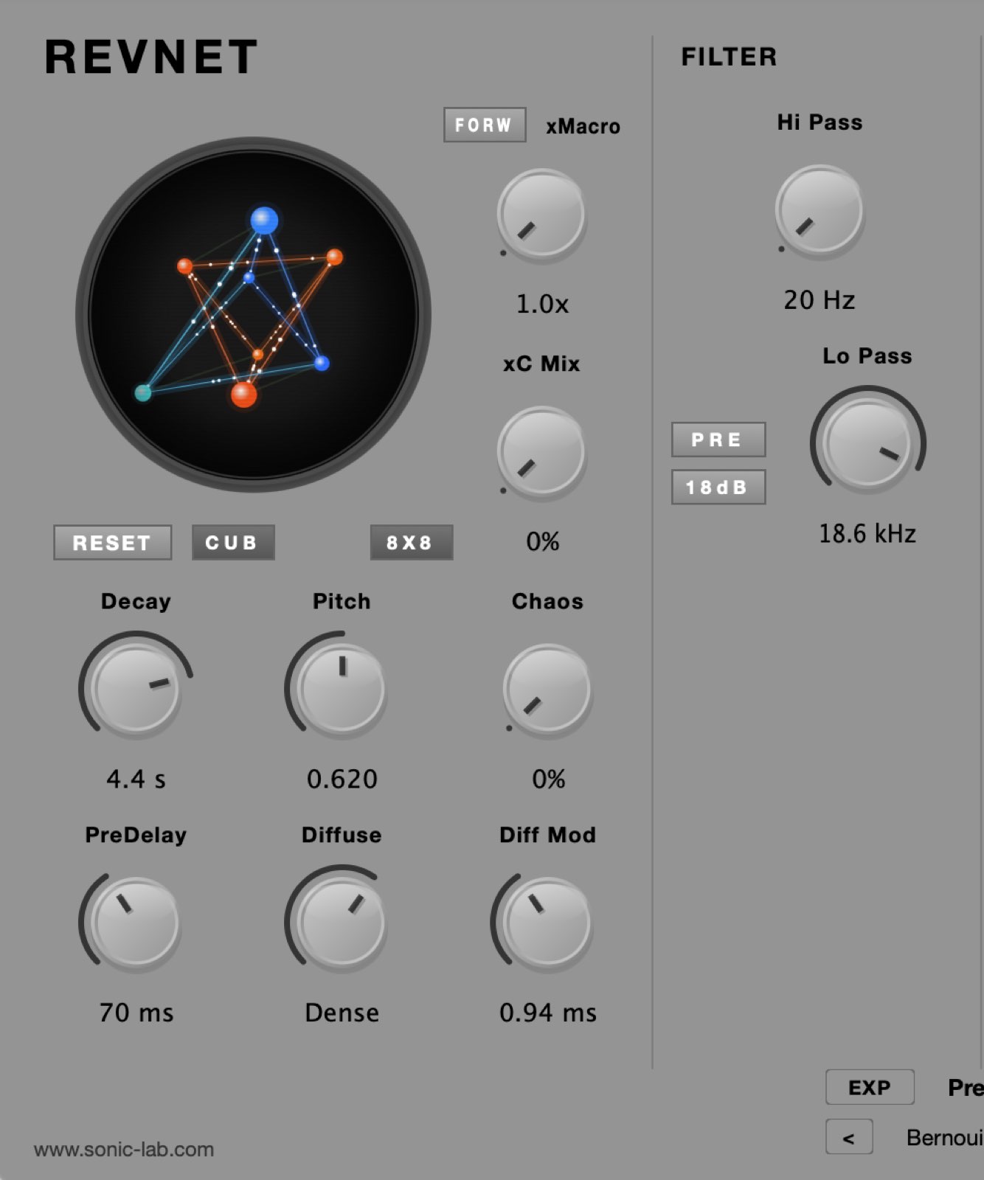The width and height of the screenshot is (984, 1180).
Task: Click the 1.0x xMacro value
Action: [x=542, y=304]
